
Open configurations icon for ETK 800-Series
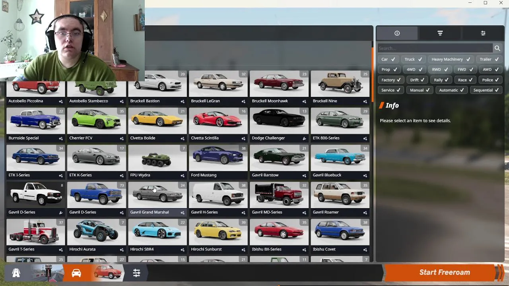tap(365, 138)
